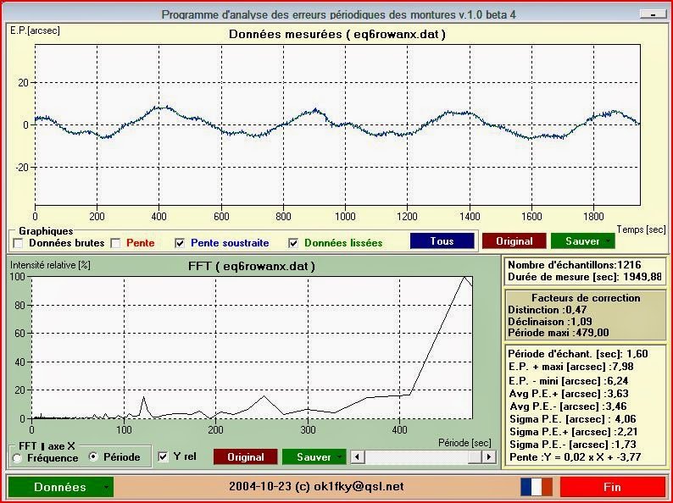
Task: Click the Données mesurées graph title
Action: pos(337,35)
